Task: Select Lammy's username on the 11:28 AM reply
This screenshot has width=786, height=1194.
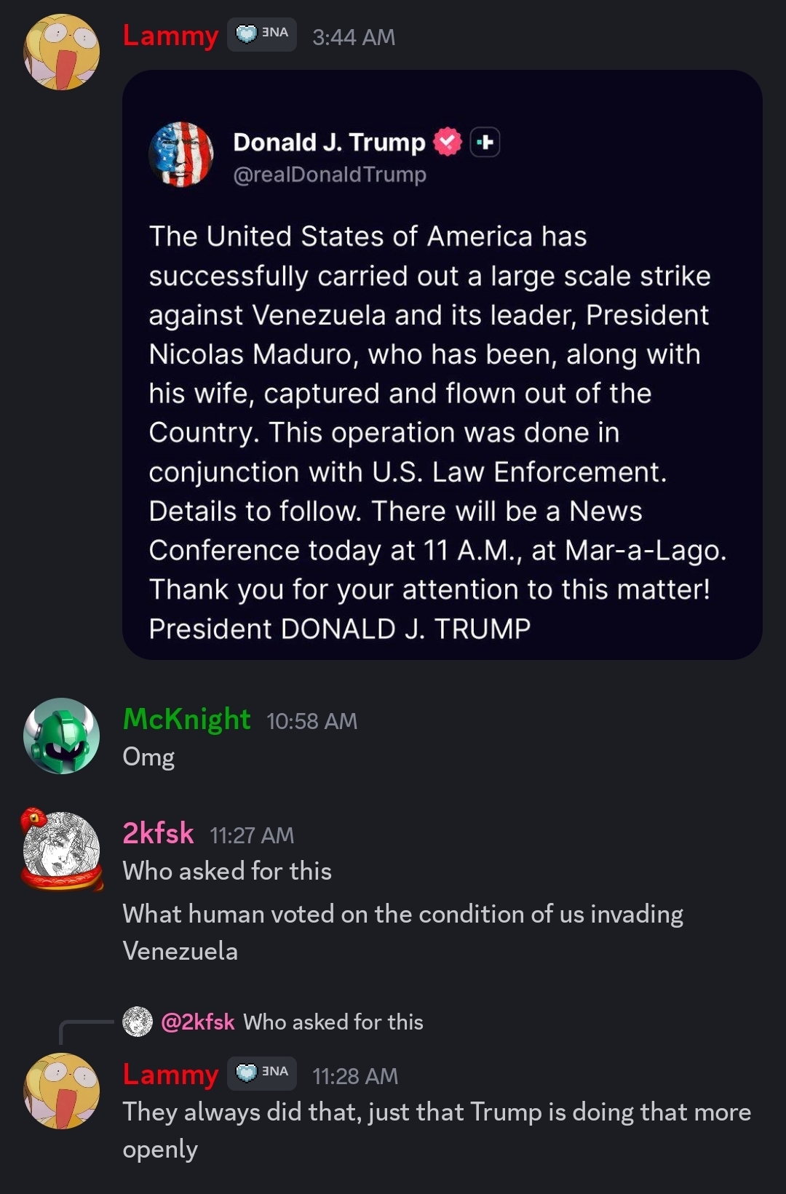Action: coord(171,1074)
